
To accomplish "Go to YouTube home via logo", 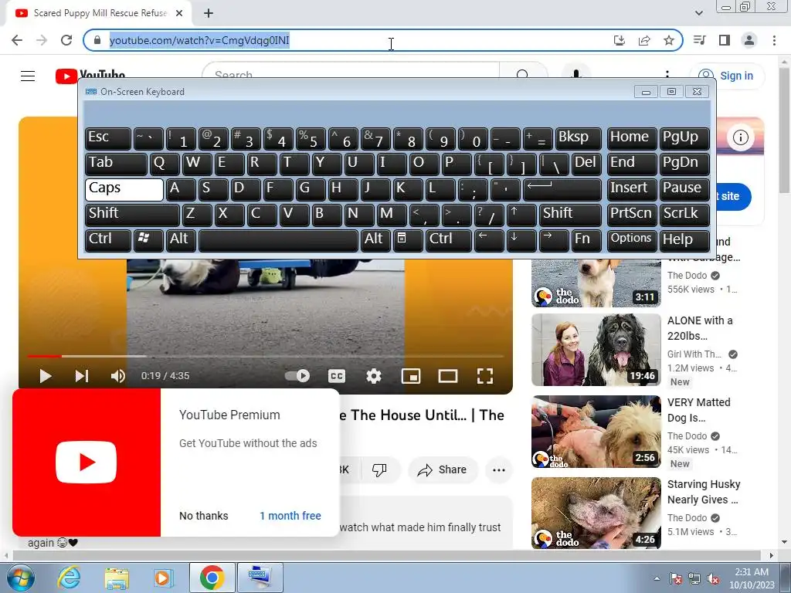I will coord(90,76).
